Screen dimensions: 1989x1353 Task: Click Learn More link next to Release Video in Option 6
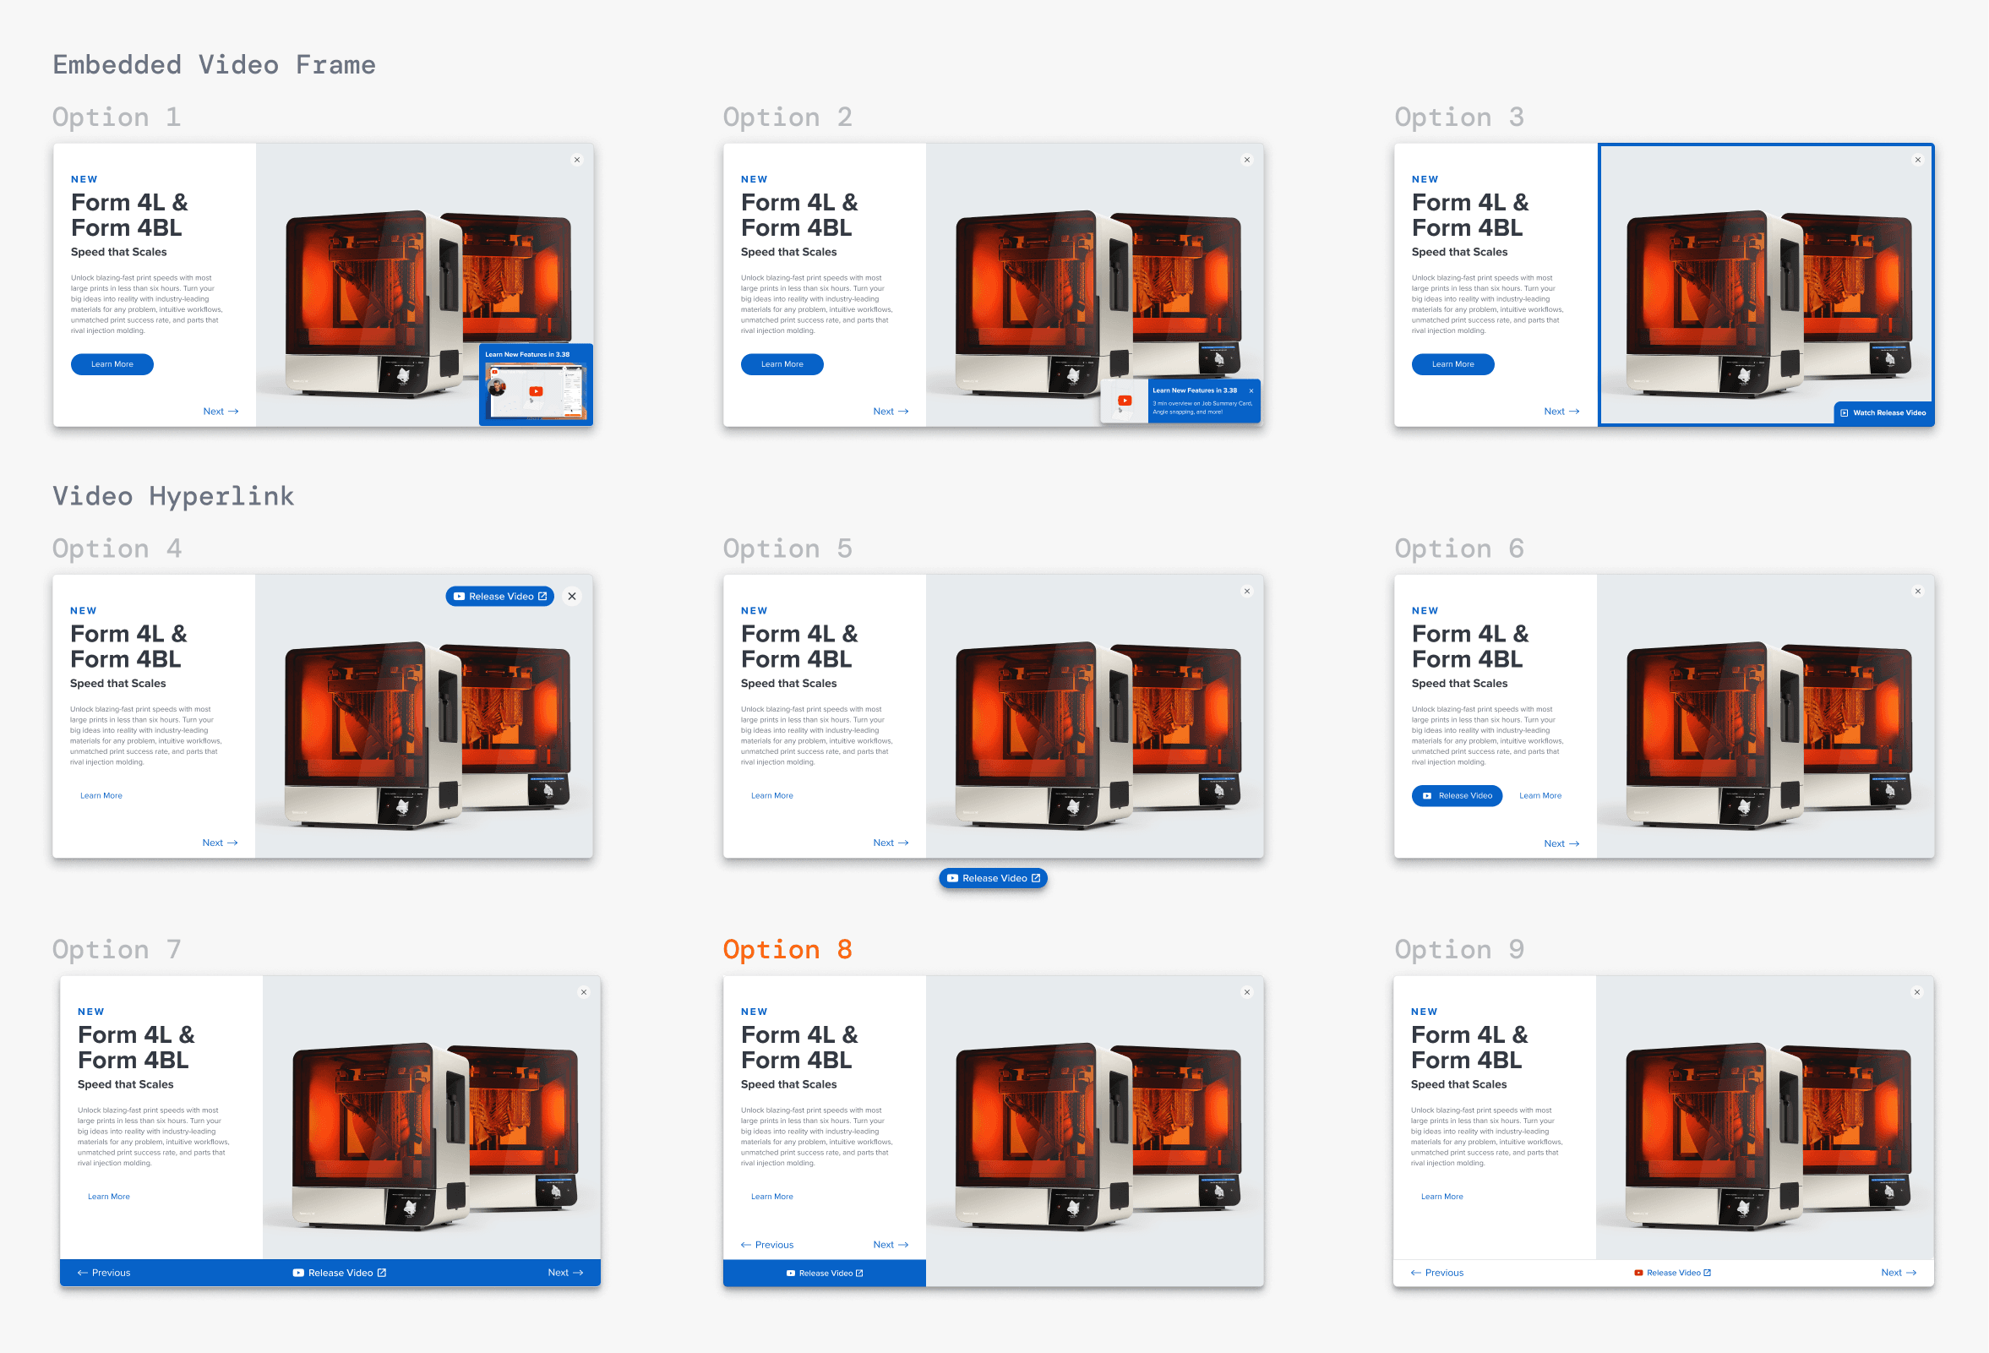1539,796
